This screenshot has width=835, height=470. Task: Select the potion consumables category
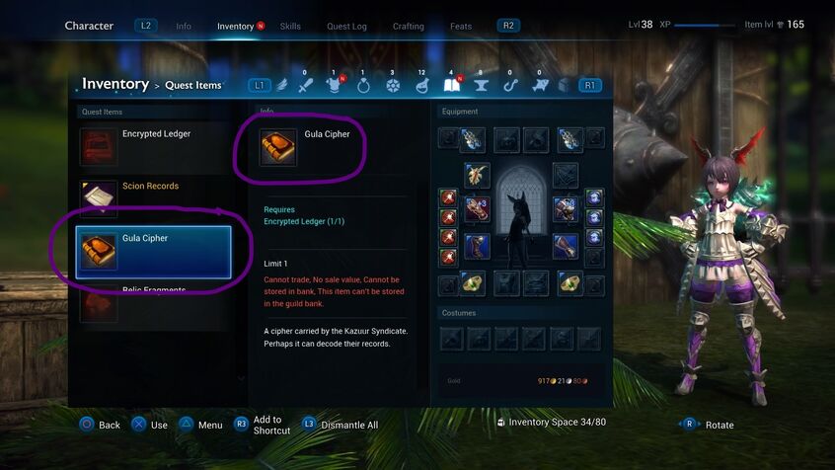[x=421, y=85]
